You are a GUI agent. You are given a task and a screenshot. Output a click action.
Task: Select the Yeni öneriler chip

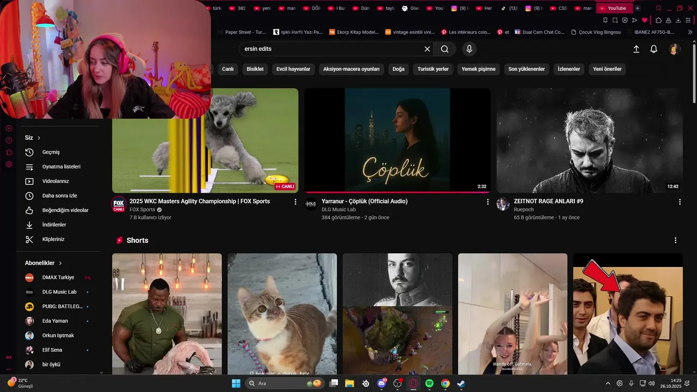point(607,69)
